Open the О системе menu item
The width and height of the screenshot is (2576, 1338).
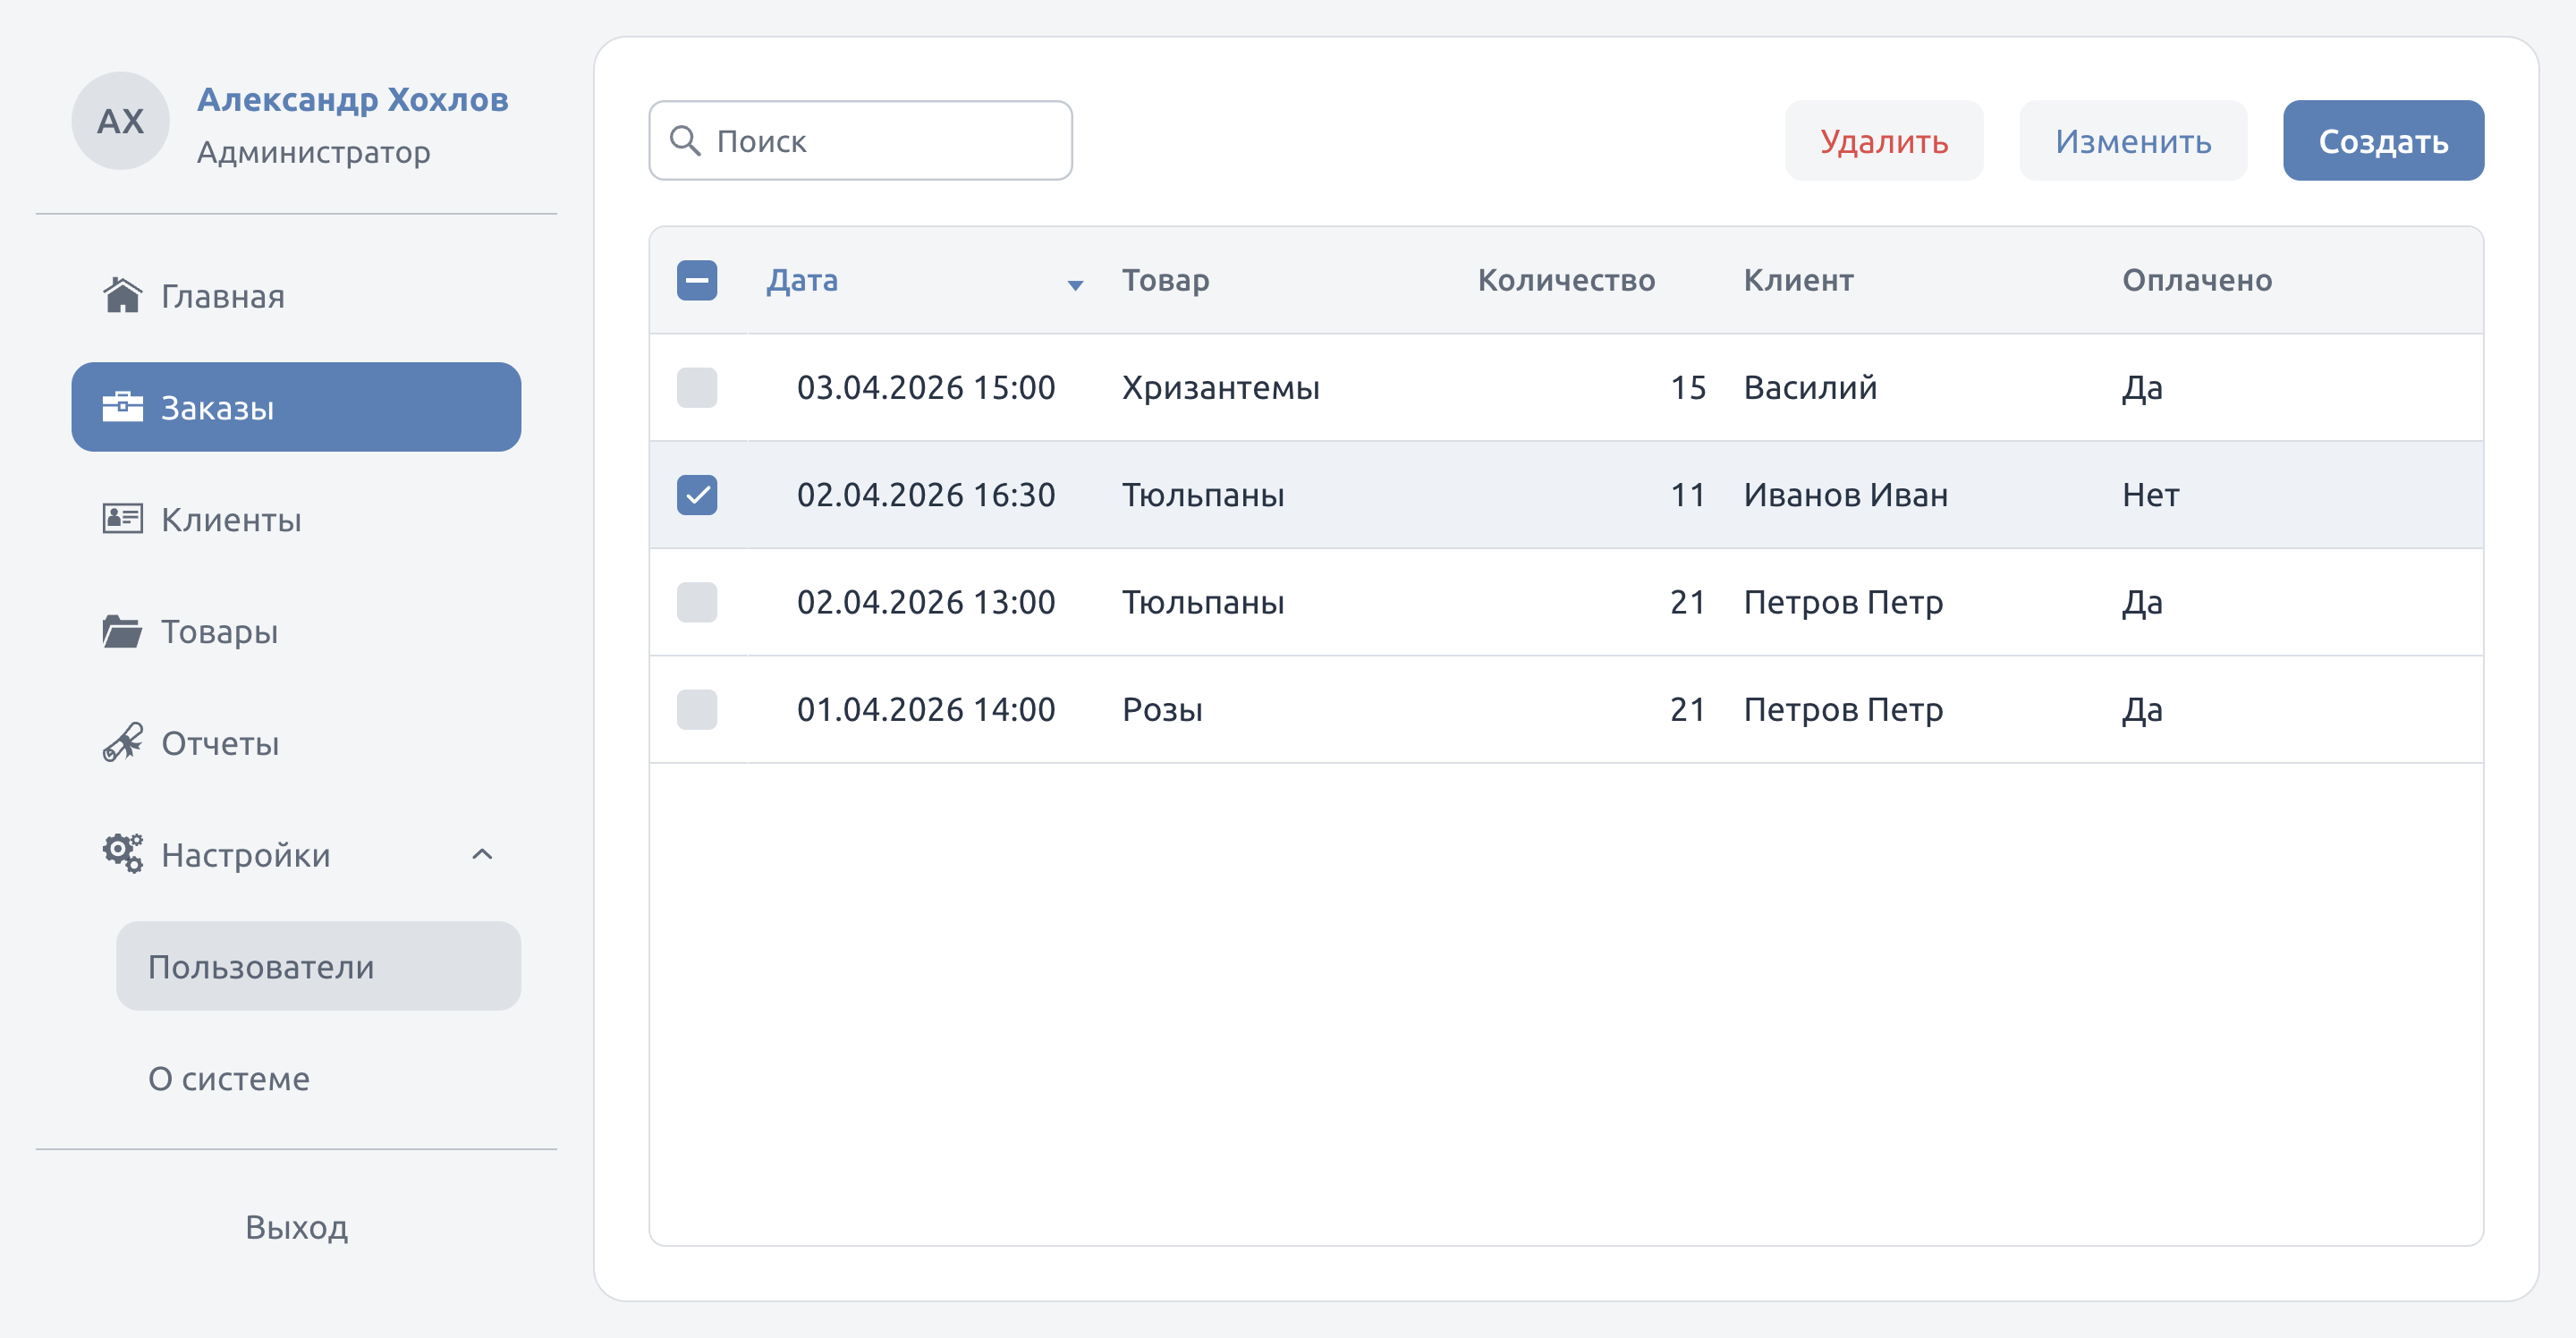click(229, 1078)
